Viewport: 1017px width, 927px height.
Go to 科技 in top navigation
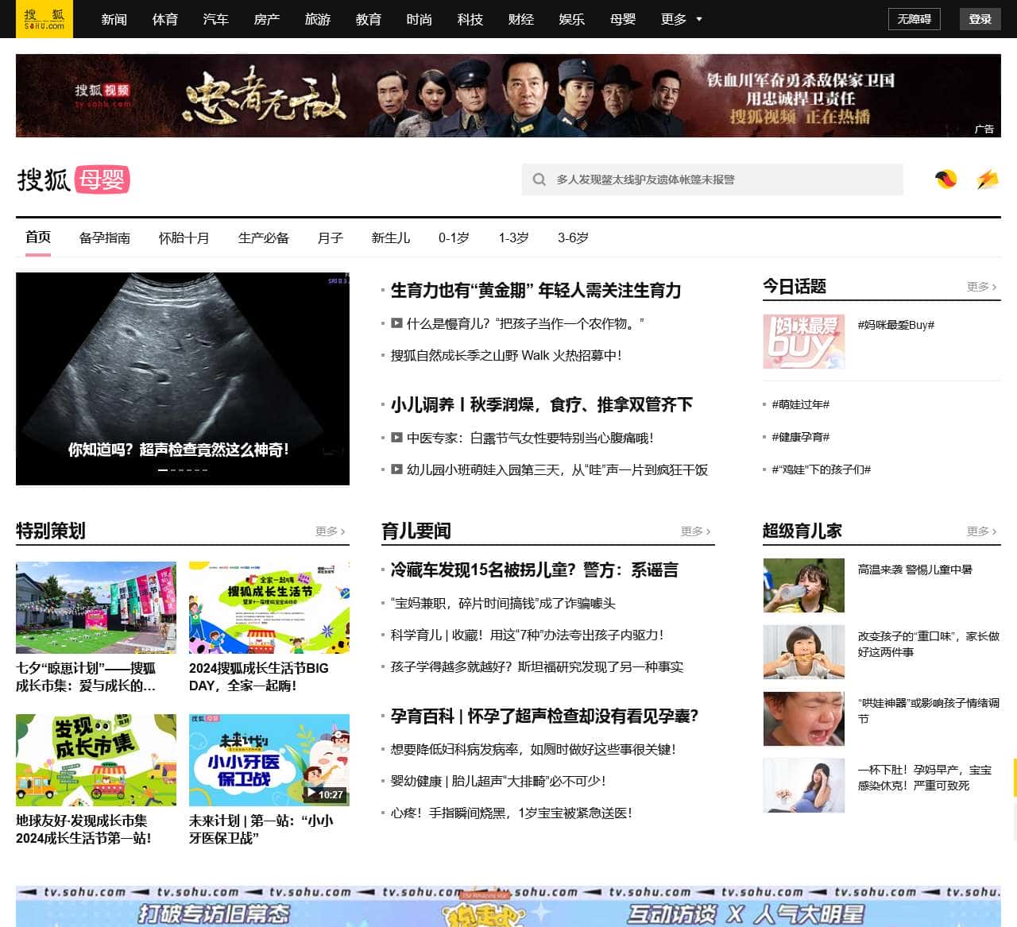pyautogui.click(x=470, y=19)
